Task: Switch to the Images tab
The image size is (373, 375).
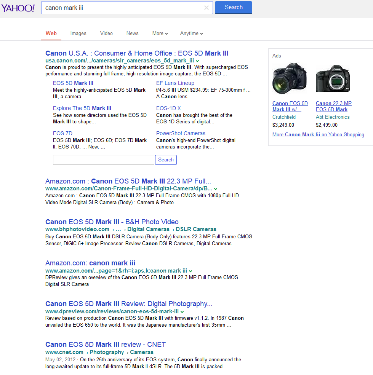Action: [78, 34]
